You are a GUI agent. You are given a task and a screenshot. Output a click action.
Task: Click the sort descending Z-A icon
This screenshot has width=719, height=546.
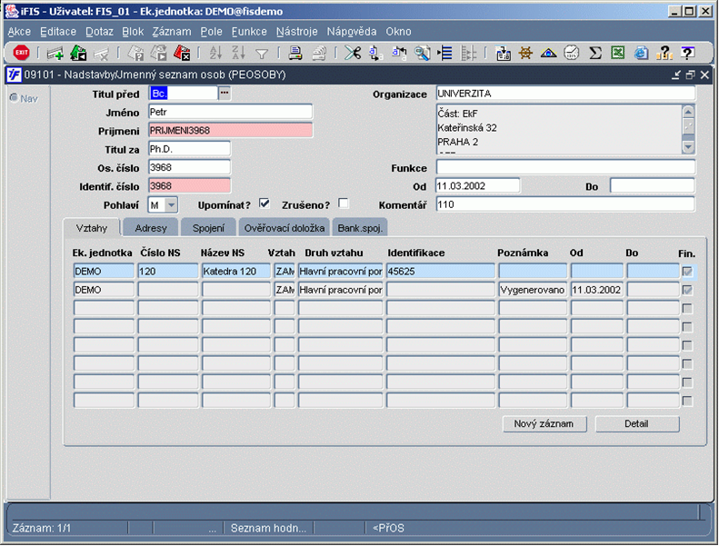(x=238, y=54)
